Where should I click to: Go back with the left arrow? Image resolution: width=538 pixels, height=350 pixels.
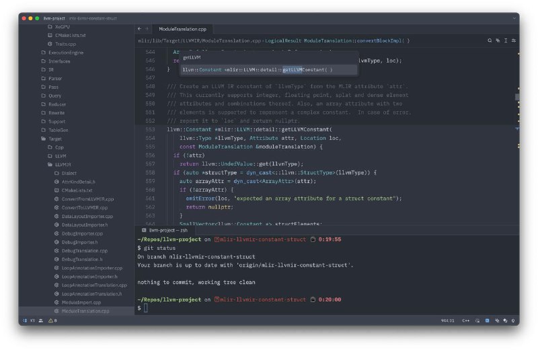click(139, 29)
